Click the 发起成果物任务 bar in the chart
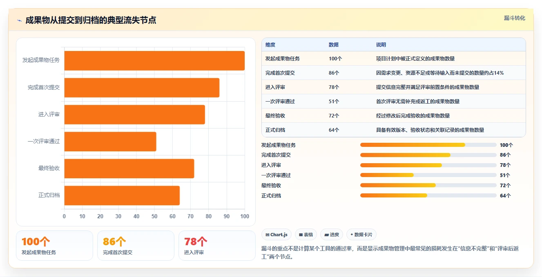Viewport: 542px width, 277px height. point(154,60)
